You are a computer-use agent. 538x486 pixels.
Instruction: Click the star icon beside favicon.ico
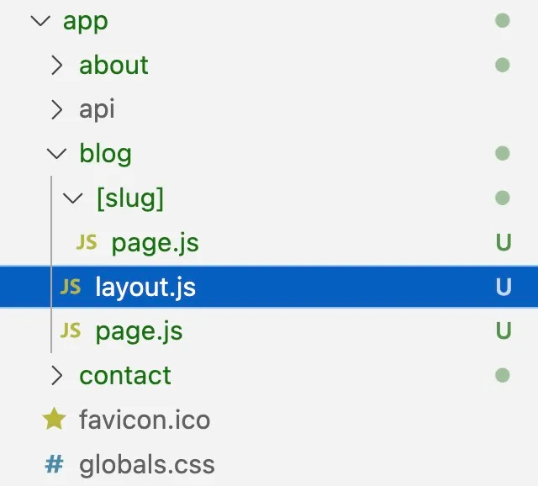54,419
